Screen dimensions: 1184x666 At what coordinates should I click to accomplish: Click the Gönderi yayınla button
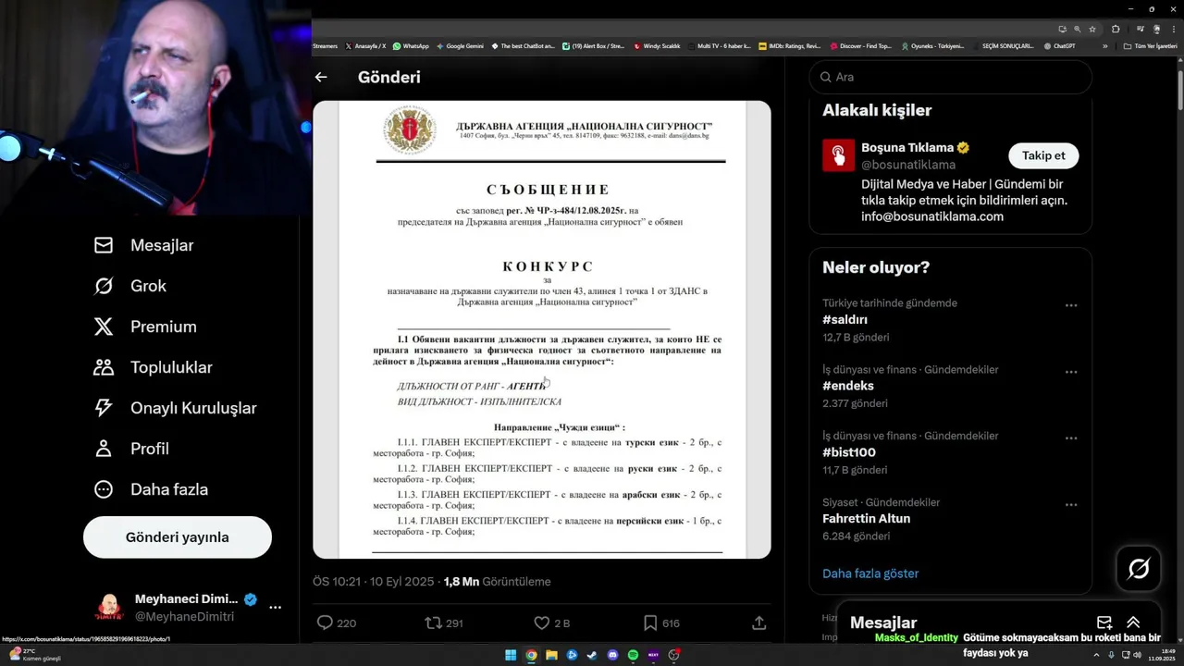pos(178,537)
